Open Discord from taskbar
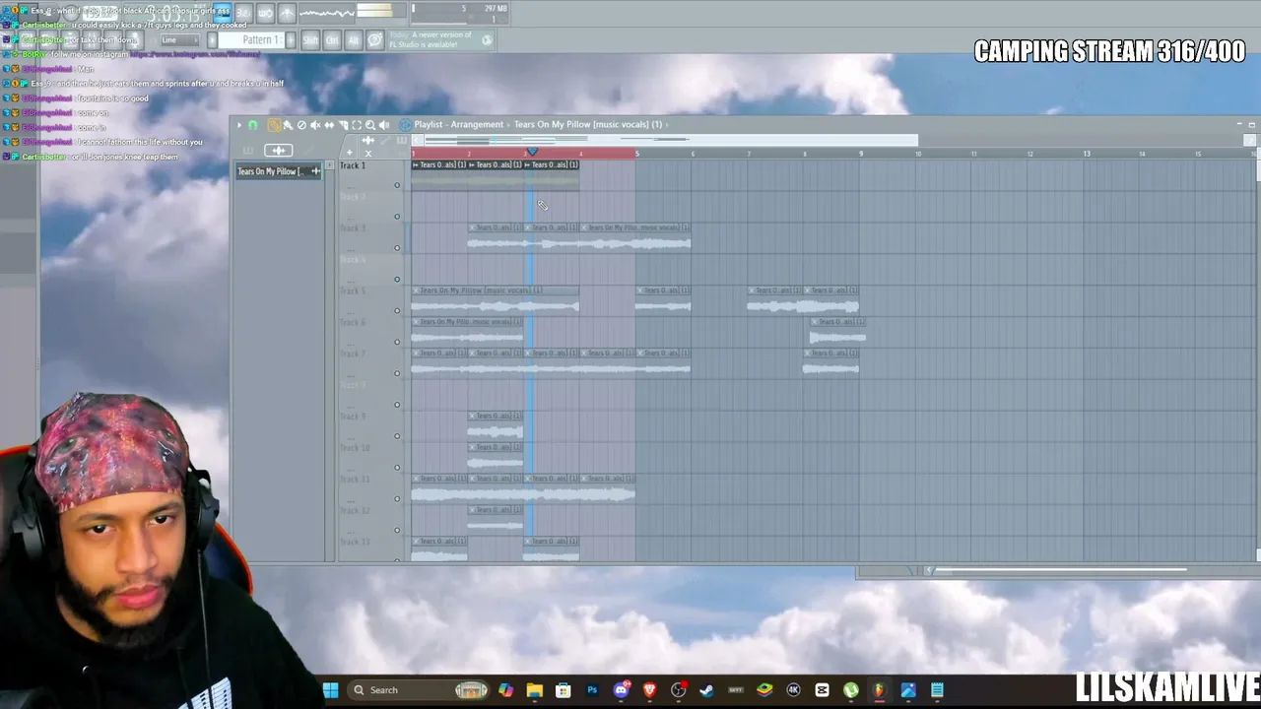Viewport: 1261px width, 709px height. pos(621,690)
